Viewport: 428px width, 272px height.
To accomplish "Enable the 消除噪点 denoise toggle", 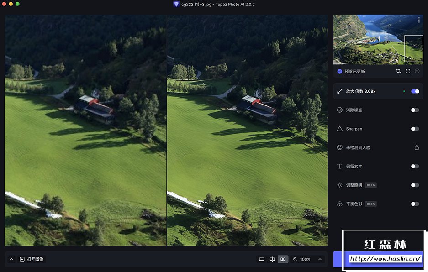I will click(x=415, y=110).
